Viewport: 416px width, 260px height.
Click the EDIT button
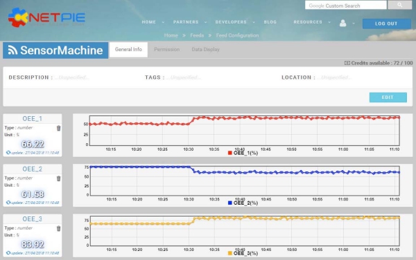tap(388, 98)
